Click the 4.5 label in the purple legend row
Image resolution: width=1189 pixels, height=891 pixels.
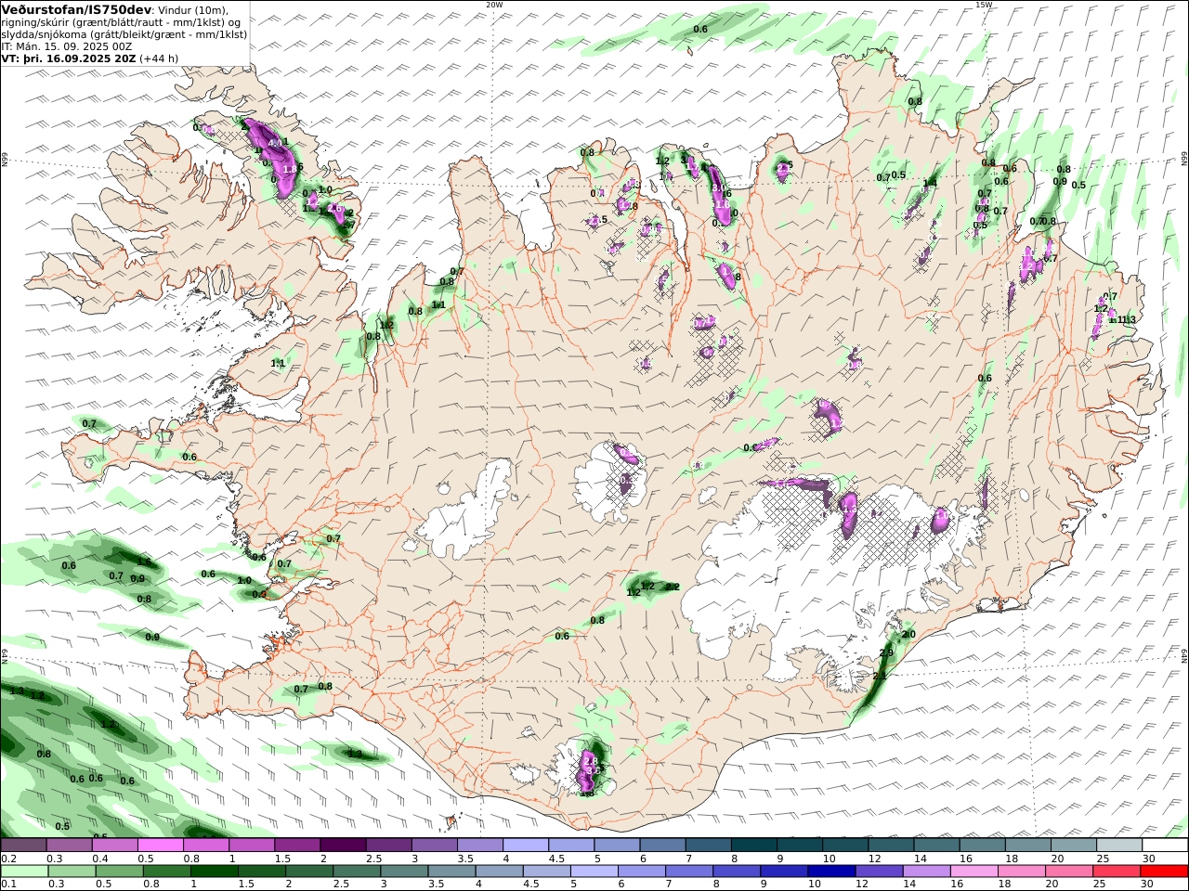(556, 859)
